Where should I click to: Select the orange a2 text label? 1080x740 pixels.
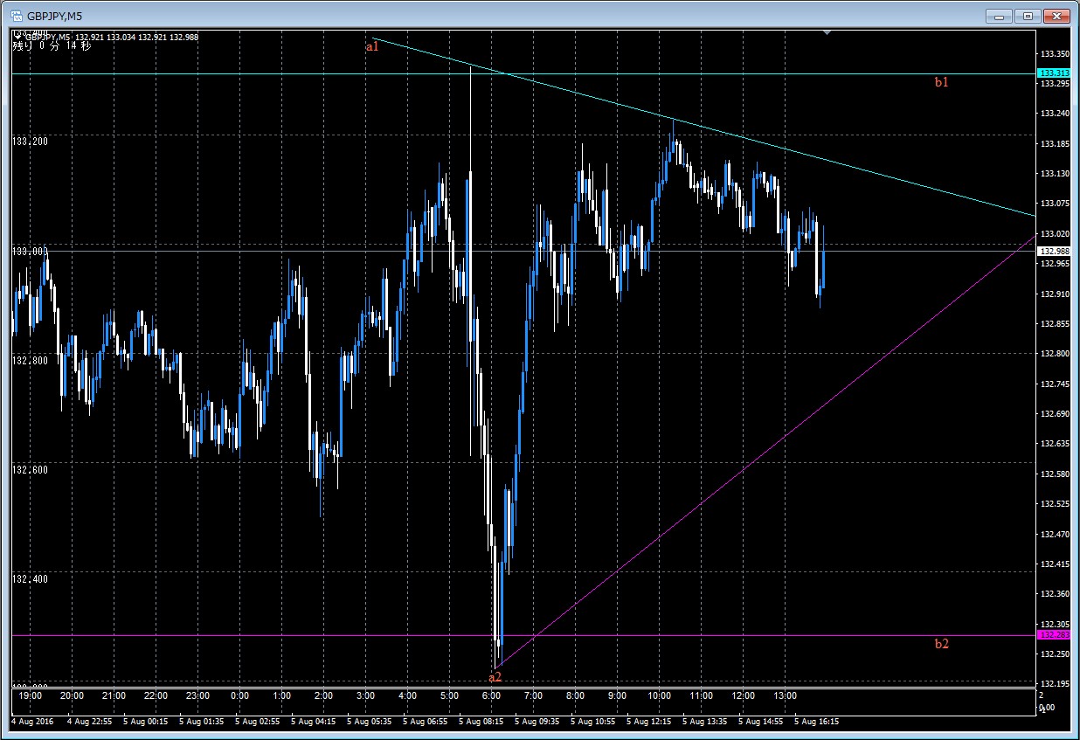point(495,676)
